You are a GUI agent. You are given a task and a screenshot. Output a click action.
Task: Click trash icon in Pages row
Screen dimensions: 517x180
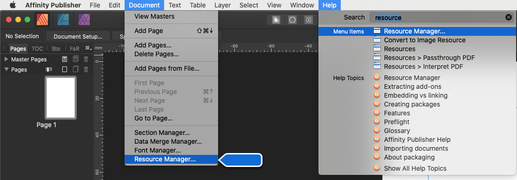click(86, 70)
